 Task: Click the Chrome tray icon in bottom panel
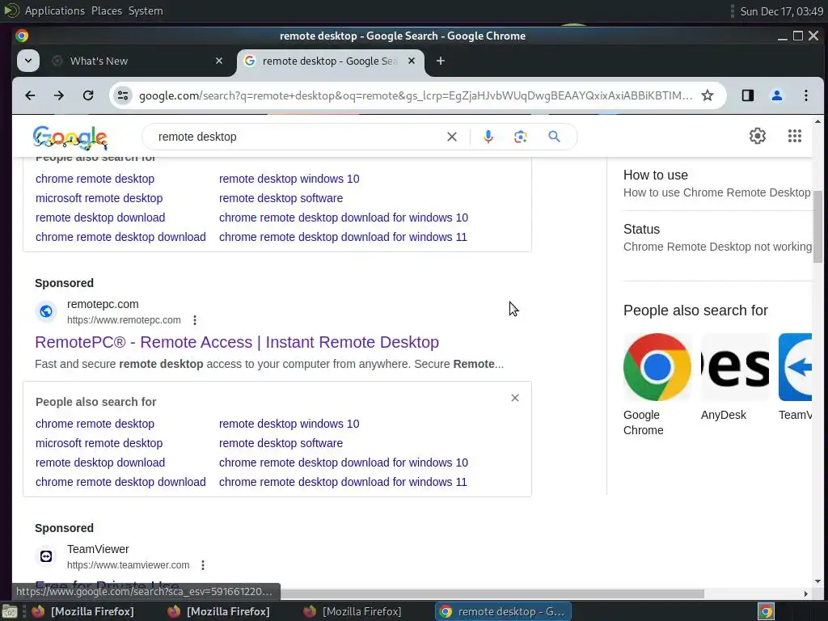click(767, 611)
